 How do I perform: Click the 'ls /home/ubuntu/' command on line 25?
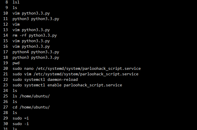click(x=31, y=96)
